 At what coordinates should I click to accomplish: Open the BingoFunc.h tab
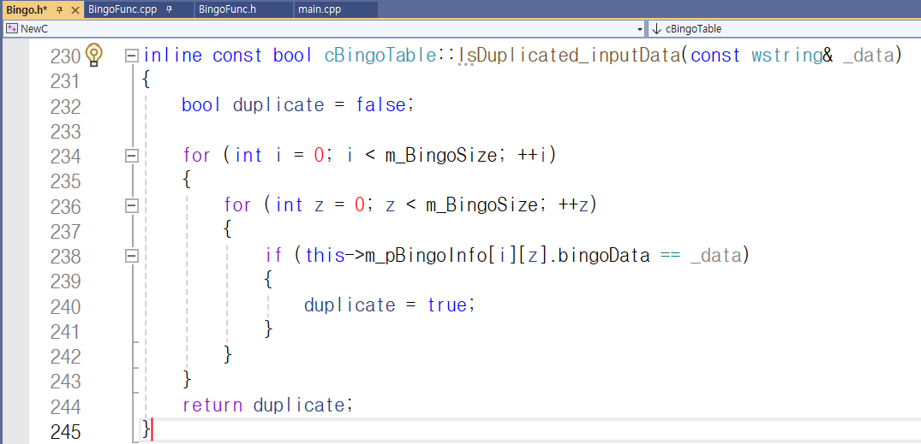coord(227,10)
